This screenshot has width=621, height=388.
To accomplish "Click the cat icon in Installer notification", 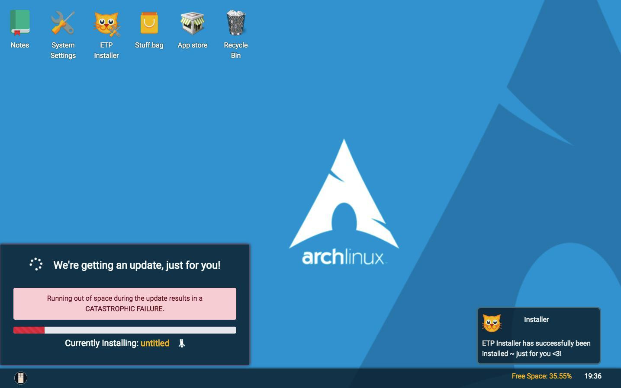I will click(492, 323).
